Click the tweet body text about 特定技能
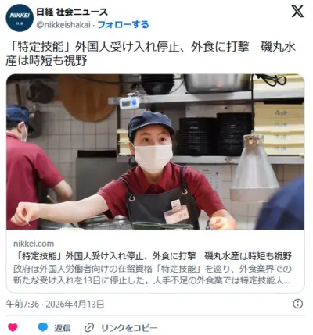This screenshot has height=335, width=313. pyautogui.click(x=151, y=54)
